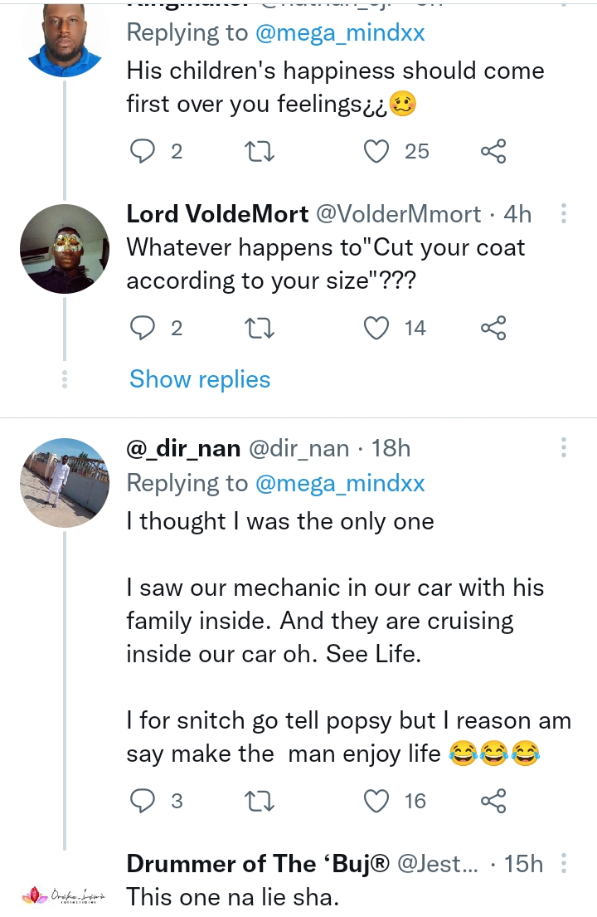Open more options for Drummer of The 'Buj' tweet
The image size is (597, 917).
pos(564,864)
